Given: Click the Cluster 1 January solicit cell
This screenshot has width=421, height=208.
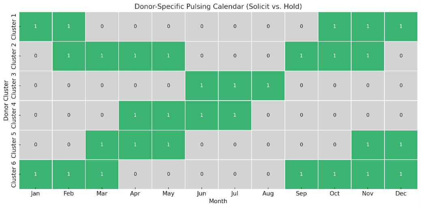Looking at the screenshot, I should click(x=35, y=27).
